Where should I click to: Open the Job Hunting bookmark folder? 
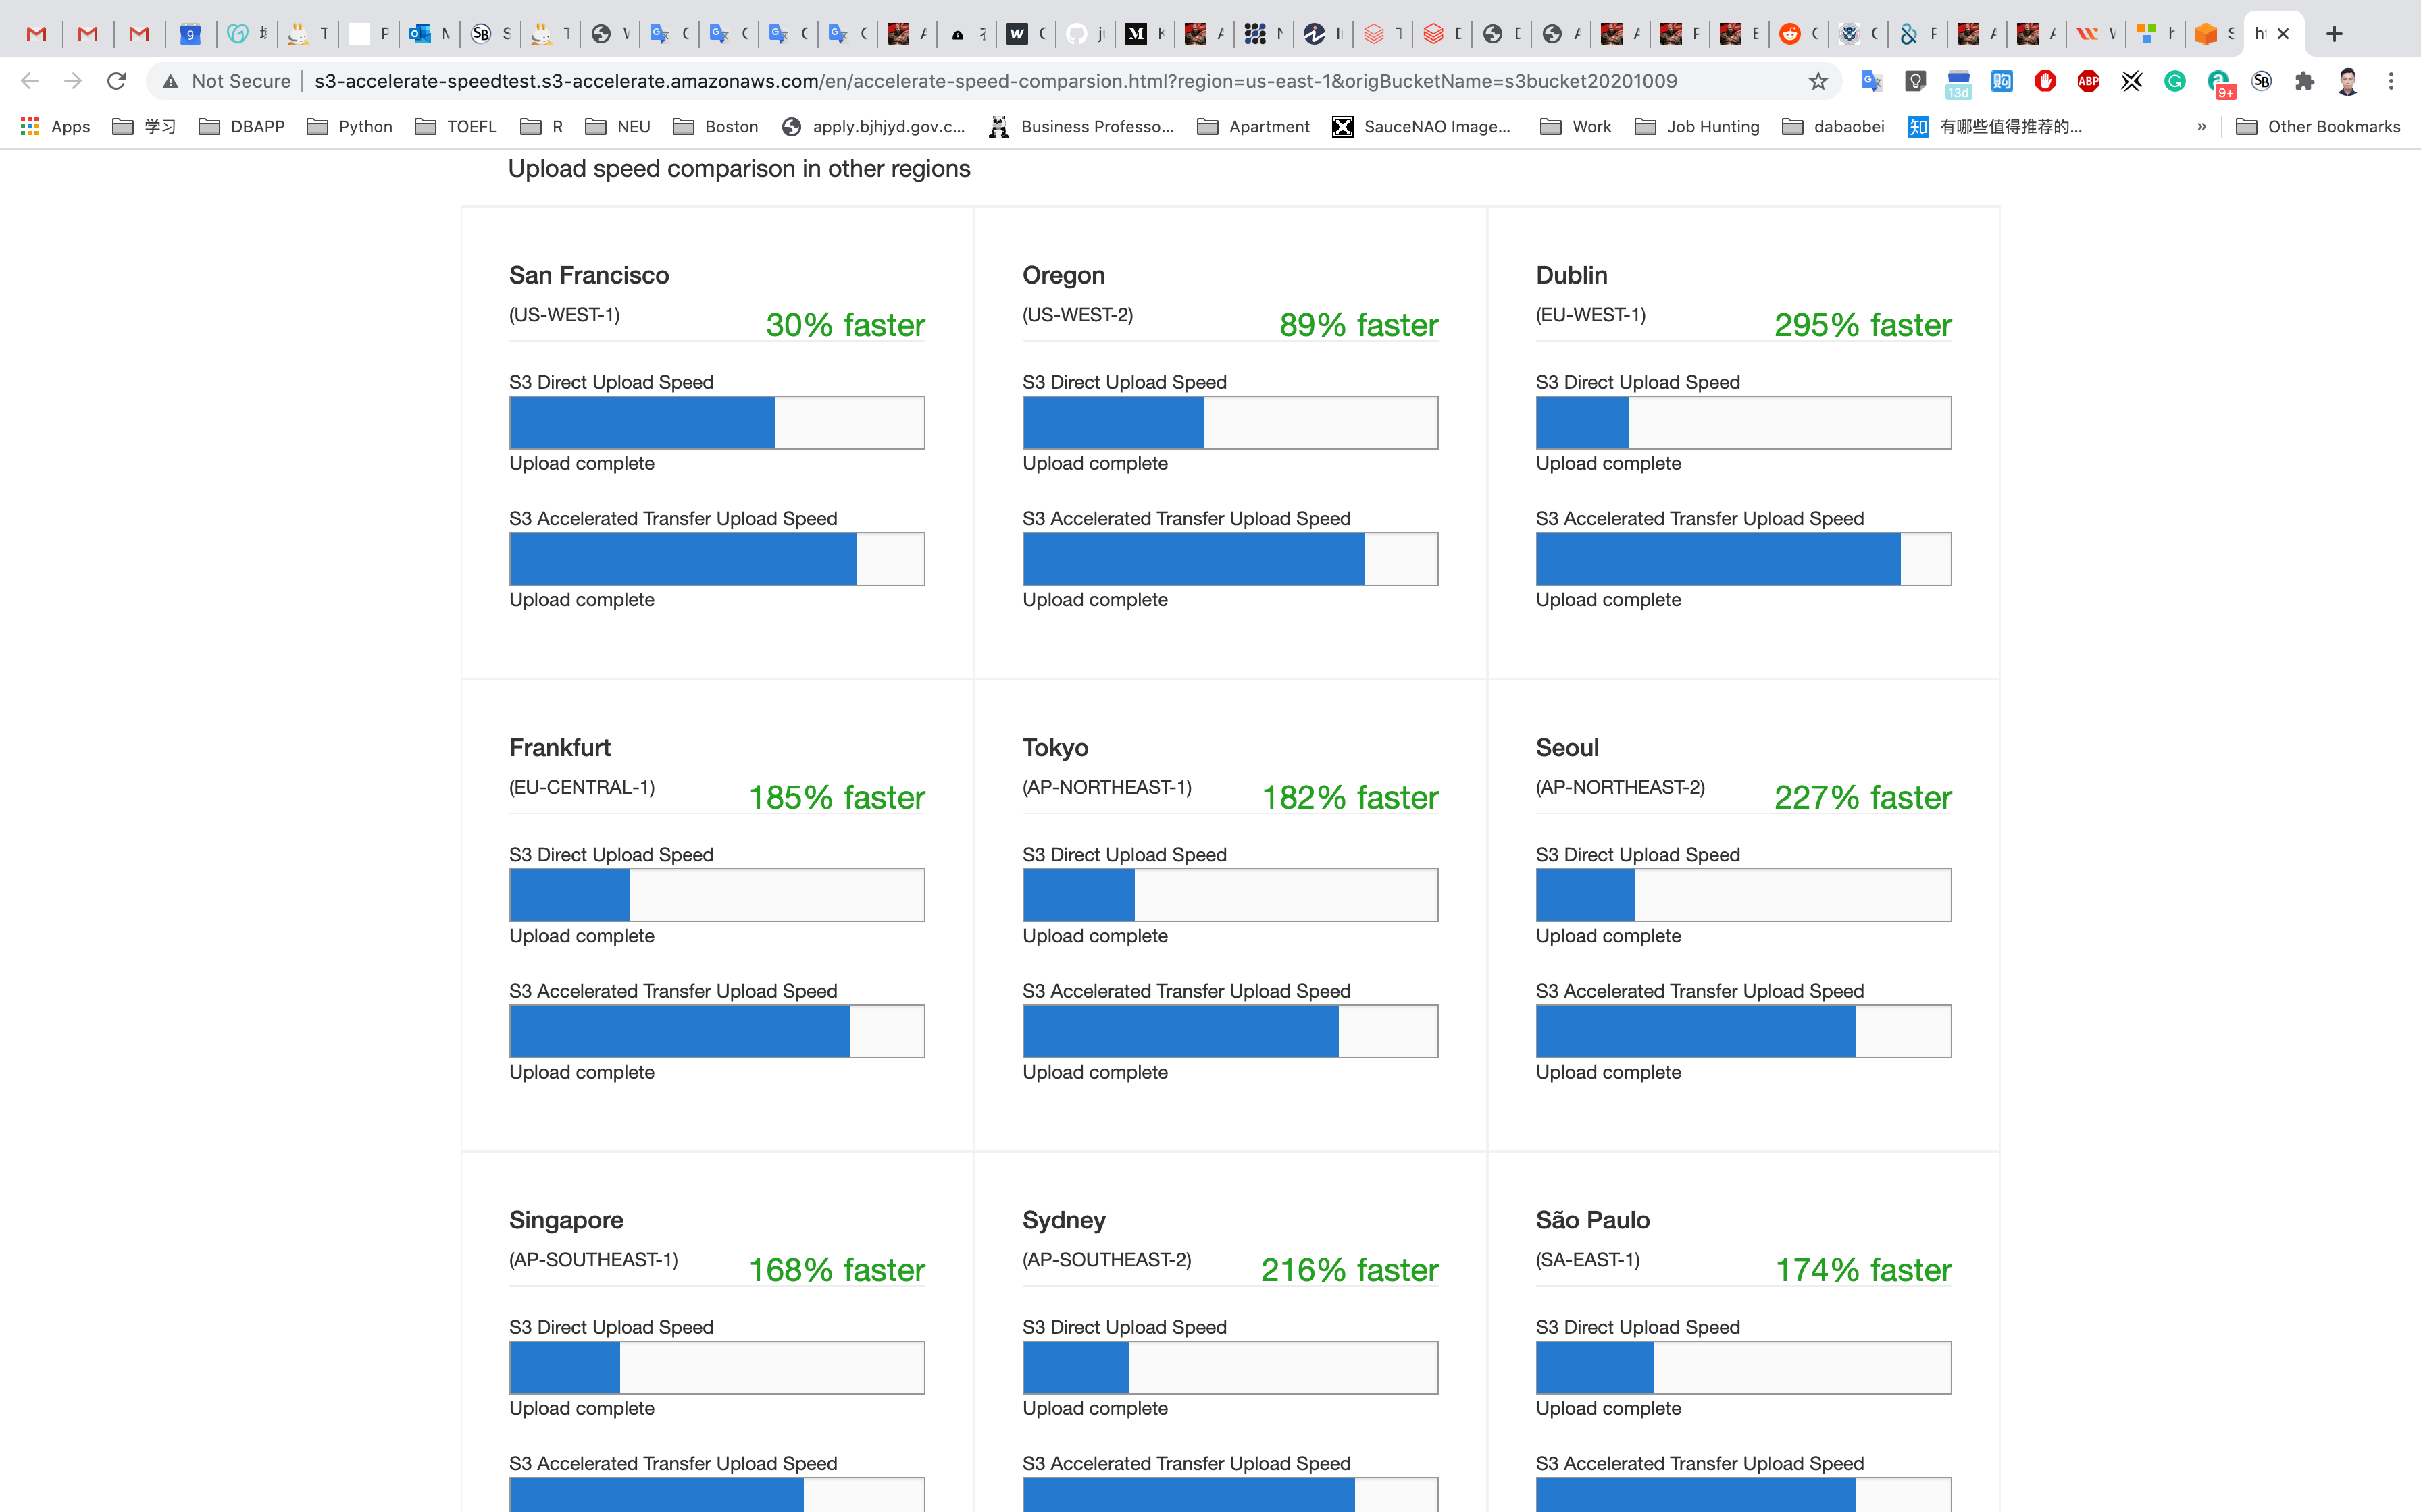tap(1697, 126)
